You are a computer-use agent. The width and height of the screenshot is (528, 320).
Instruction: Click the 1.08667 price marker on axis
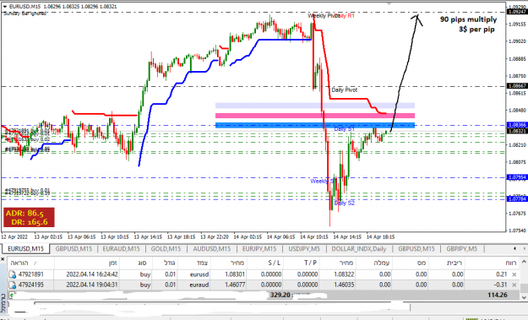click(x=517, y=86)
